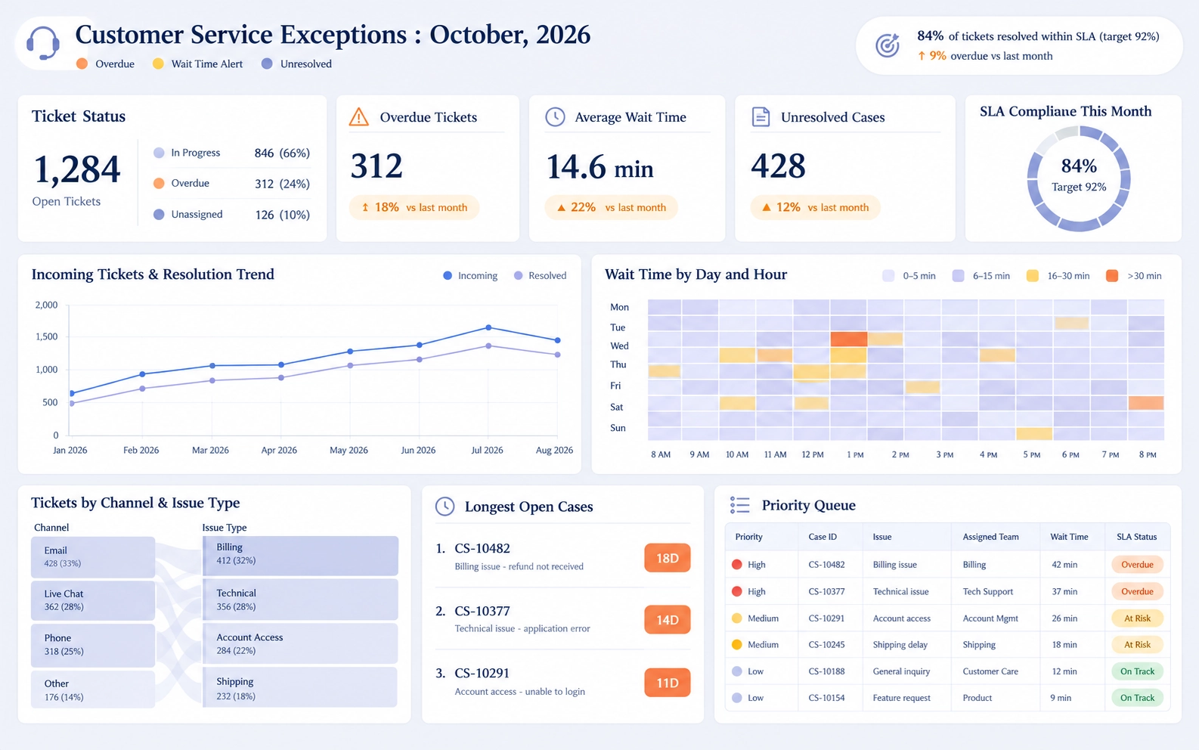The width and height of the screenshot is (1199, 750).
Task: Click the 1,284 Open Tickets value
Action: [x=77, y=169]
